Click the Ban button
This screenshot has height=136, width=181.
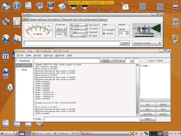click(148, 109)
